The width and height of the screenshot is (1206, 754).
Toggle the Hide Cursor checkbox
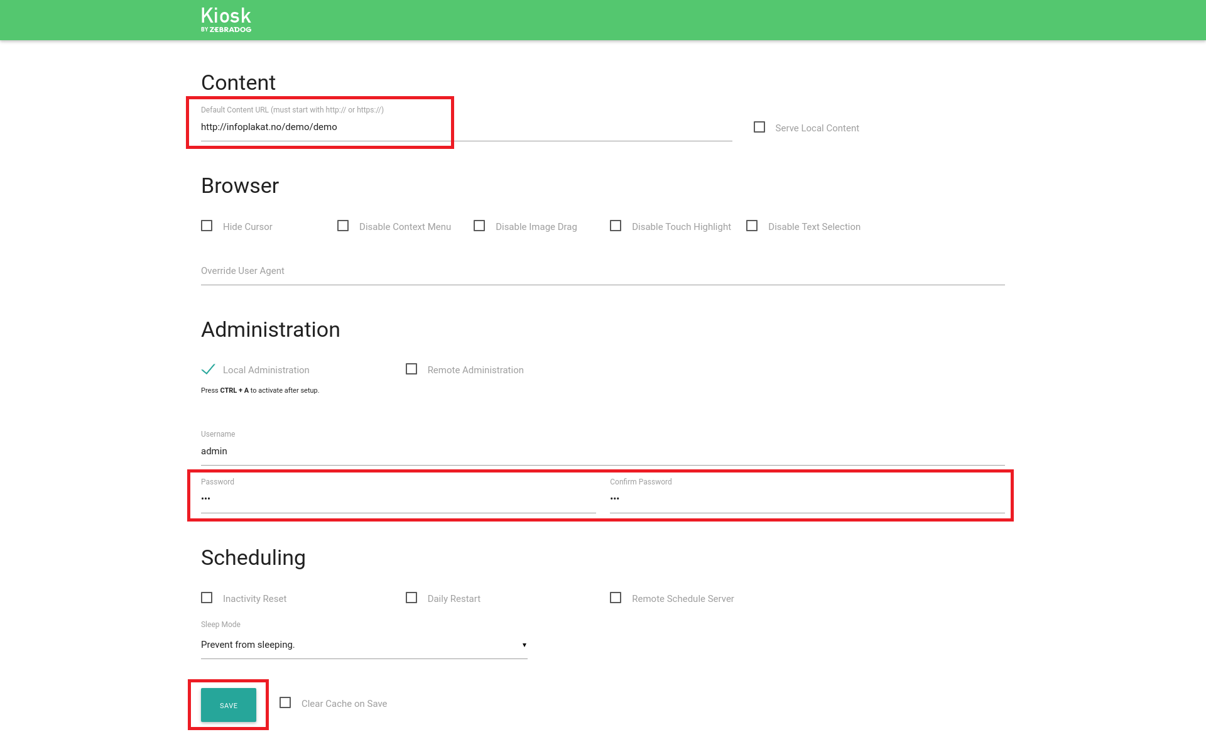(x=207, y=226)
